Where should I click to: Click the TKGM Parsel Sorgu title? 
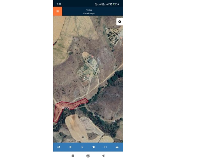click(x=89, y=12)
